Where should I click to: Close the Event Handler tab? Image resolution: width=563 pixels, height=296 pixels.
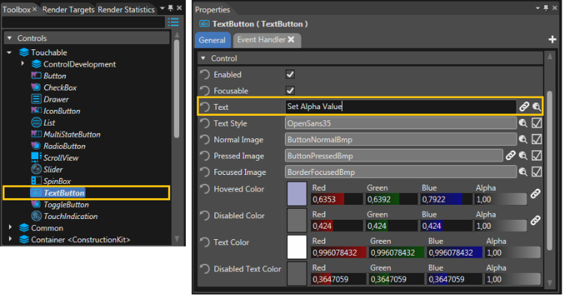coord(291,40)
